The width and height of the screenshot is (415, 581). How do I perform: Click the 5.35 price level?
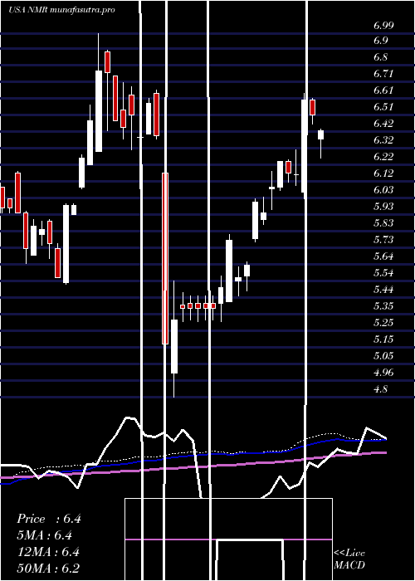coord(383,306)
